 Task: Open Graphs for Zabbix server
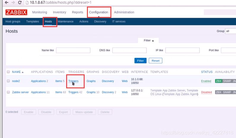click(x=91, y=92)
